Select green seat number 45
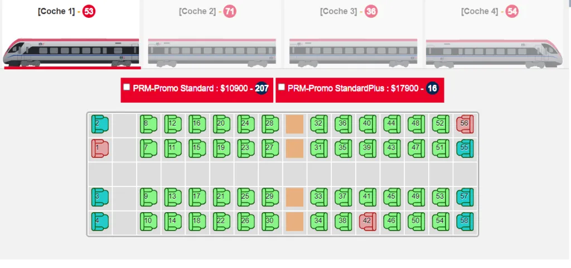This screenshot has width=571, height=268. tap(392, 197)
